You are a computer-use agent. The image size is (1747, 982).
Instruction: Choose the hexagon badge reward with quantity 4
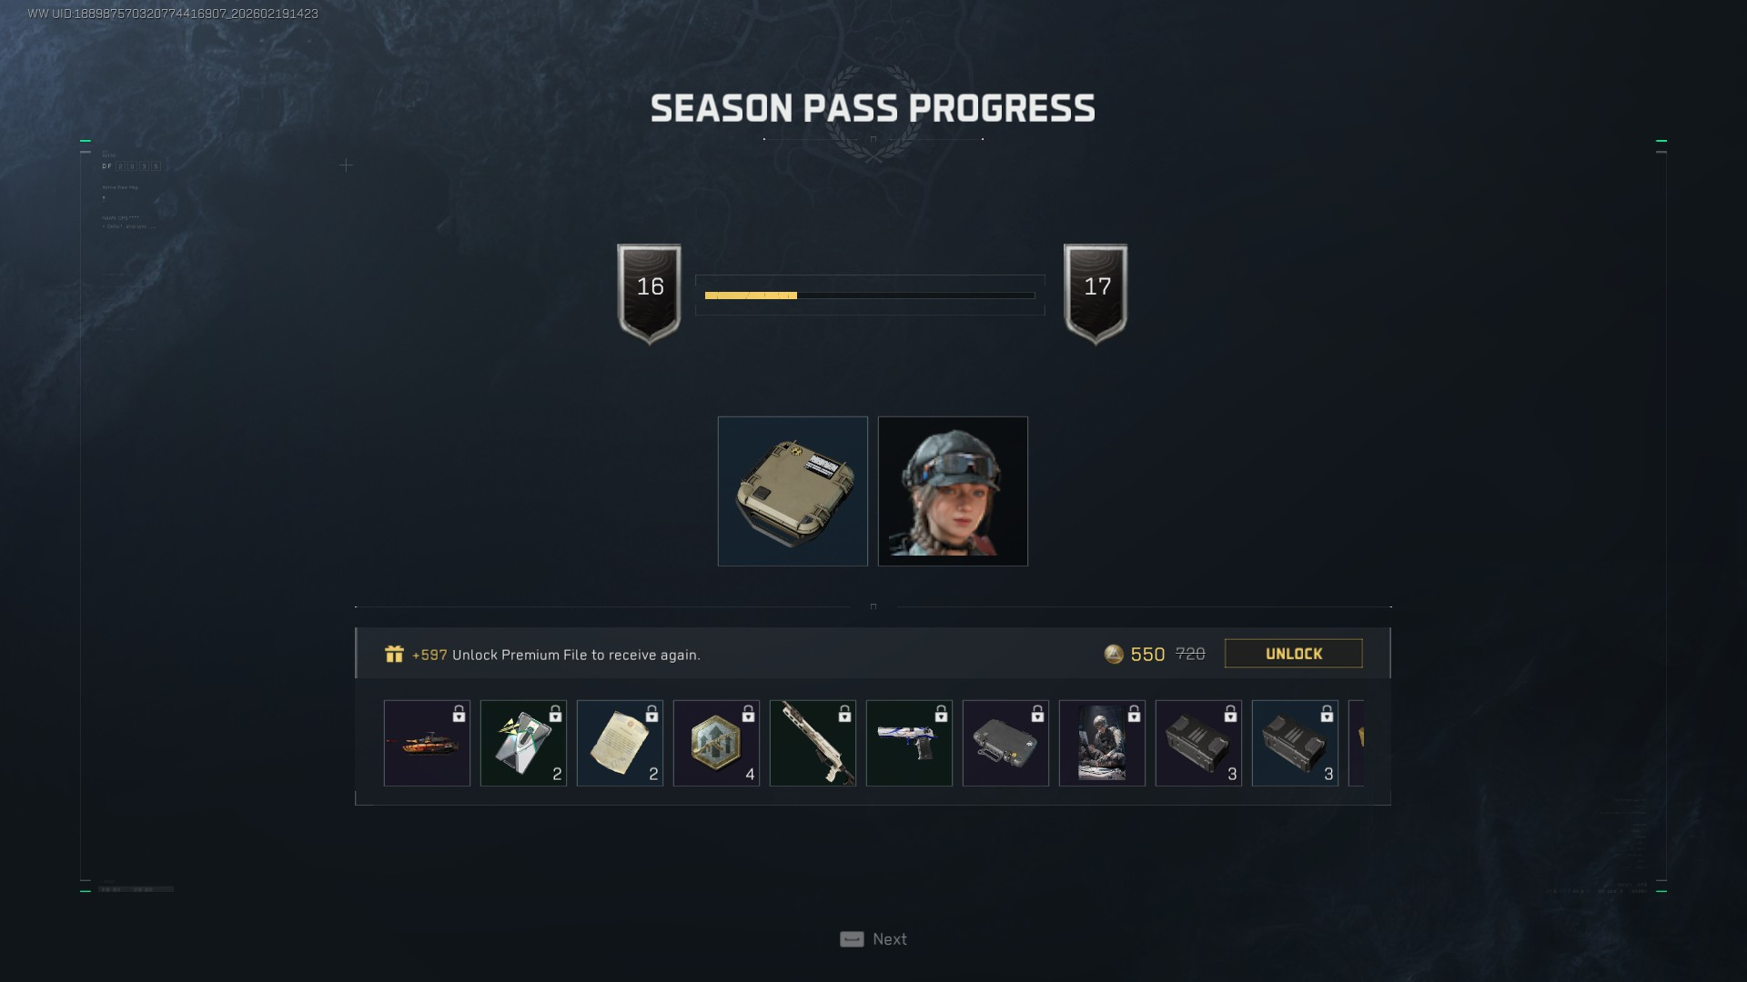716,743
